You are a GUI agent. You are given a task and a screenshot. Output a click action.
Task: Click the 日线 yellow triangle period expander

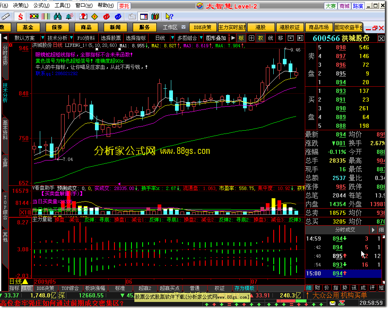pyautogui.click(x=25, y=282)
